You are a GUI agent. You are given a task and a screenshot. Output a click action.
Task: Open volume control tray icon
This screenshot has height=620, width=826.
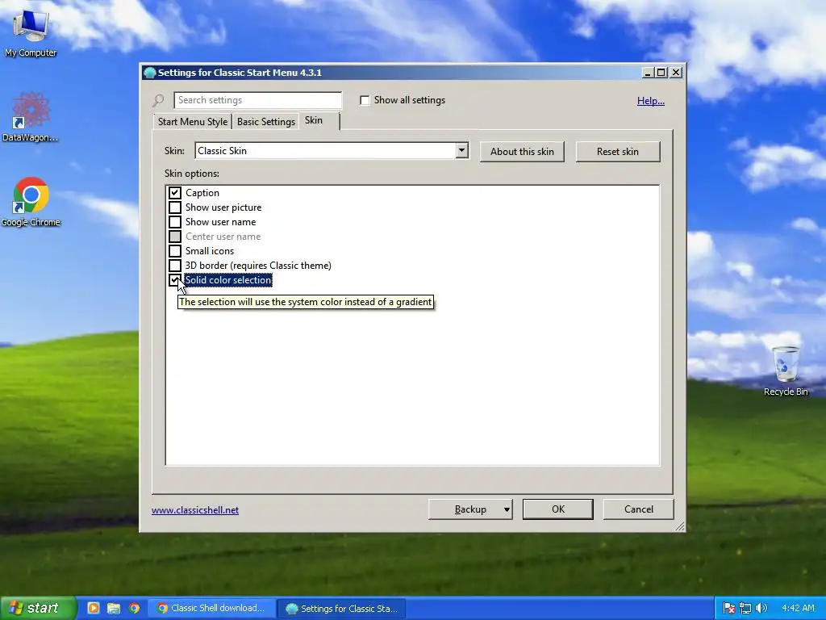[761, 608]
